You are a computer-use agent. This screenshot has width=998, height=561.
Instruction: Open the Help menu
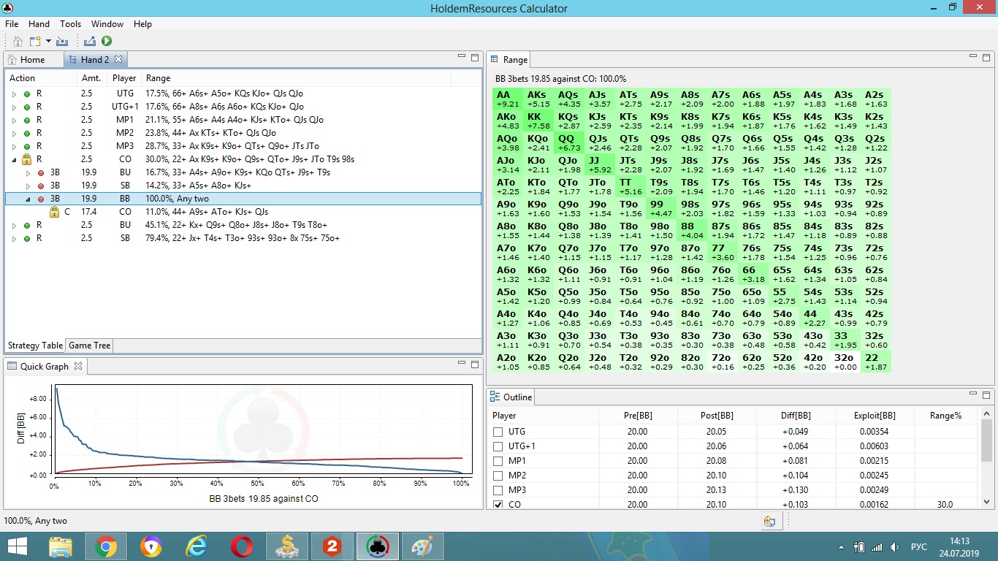pyautogui.click(x=142, y=24)
